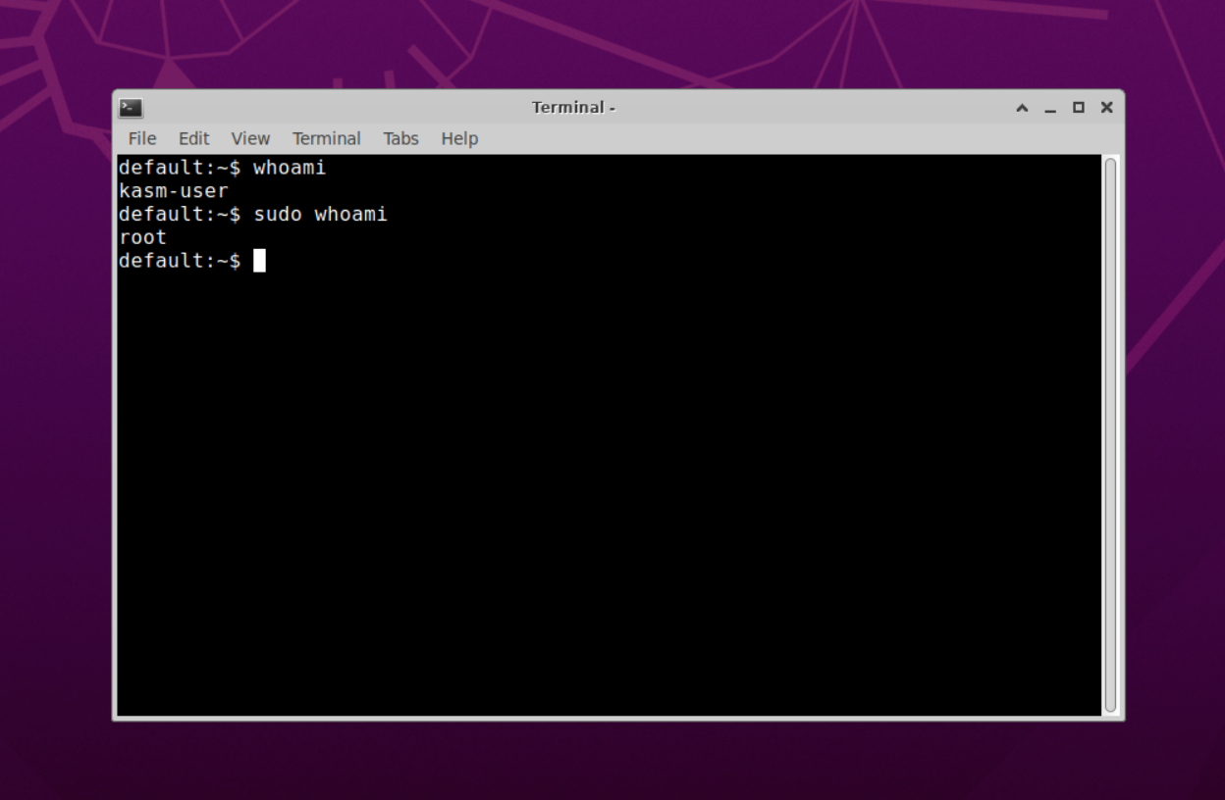Viewport: 1225px width, 800px height.
Task: Close the Terminal window
Action: coord(1105,108)
